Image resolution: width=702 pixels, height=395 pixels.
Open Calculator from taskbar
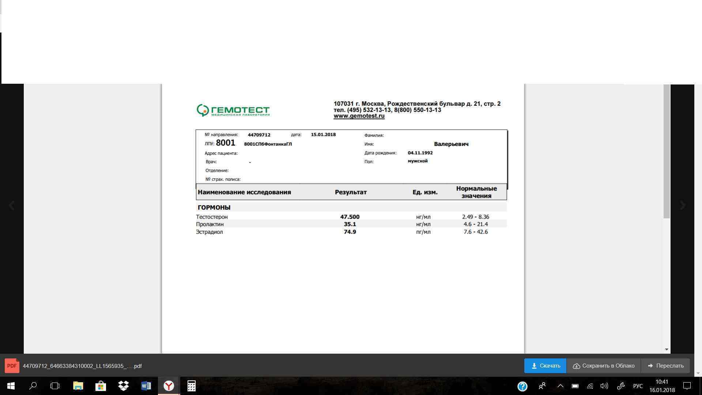[191, 386]
